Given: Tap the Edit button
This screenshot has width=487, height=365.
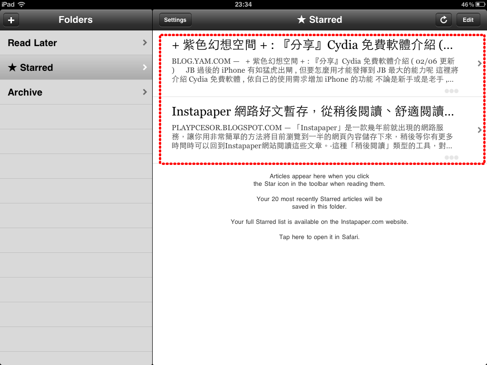Looking at the screenshot, I should 468,20.
